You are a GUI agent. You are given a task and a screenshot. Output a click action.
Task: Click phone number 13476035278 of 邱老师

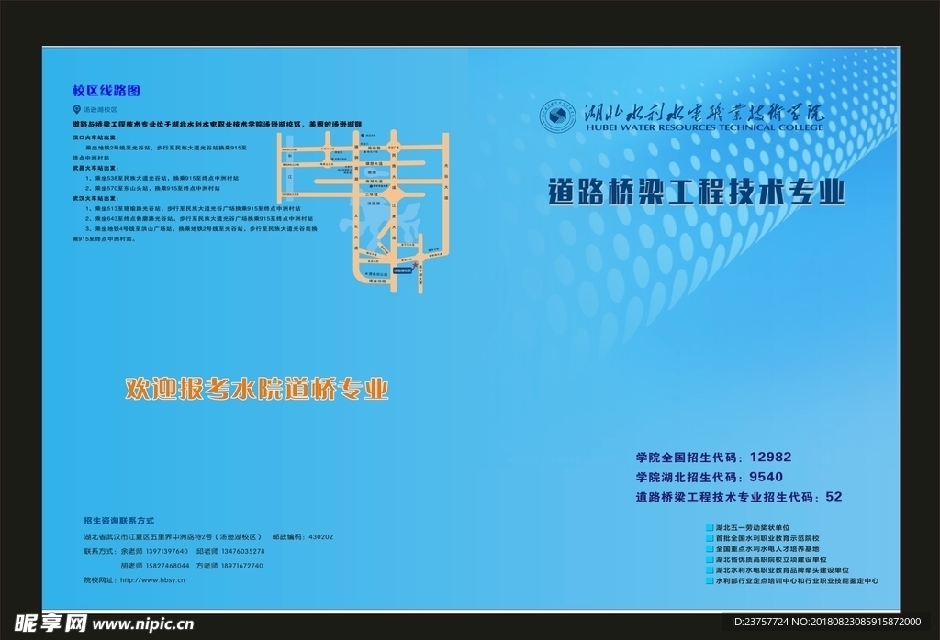click(242, 551)
